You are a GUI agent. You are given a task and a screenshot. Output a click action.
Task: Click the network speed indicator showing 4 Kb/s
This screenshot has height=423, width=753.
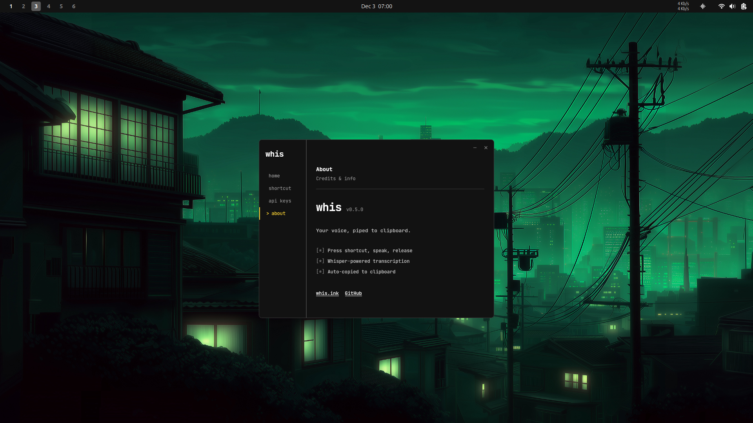[x=683, y=6]
